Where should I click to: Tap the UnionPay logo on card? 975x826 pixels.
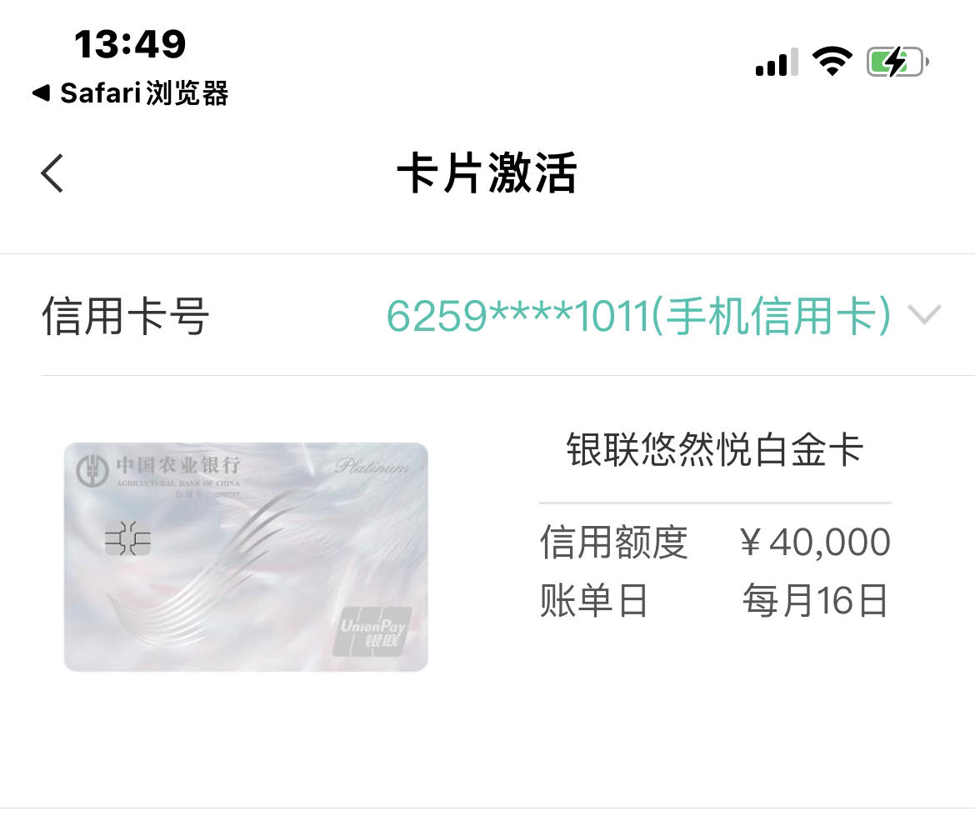pos(372,632)
